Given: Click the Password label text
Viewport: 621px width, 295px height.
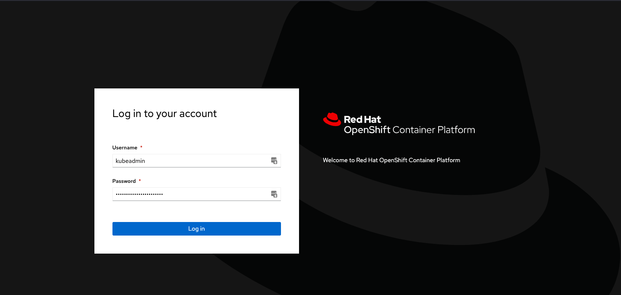Looking at the screenshot, I should coord(124,181).
